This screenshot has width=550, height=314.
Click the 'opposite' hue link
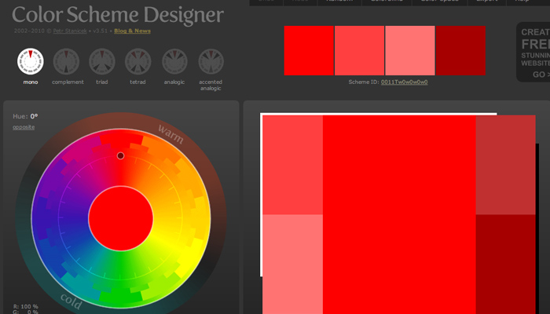coord(24,126)
